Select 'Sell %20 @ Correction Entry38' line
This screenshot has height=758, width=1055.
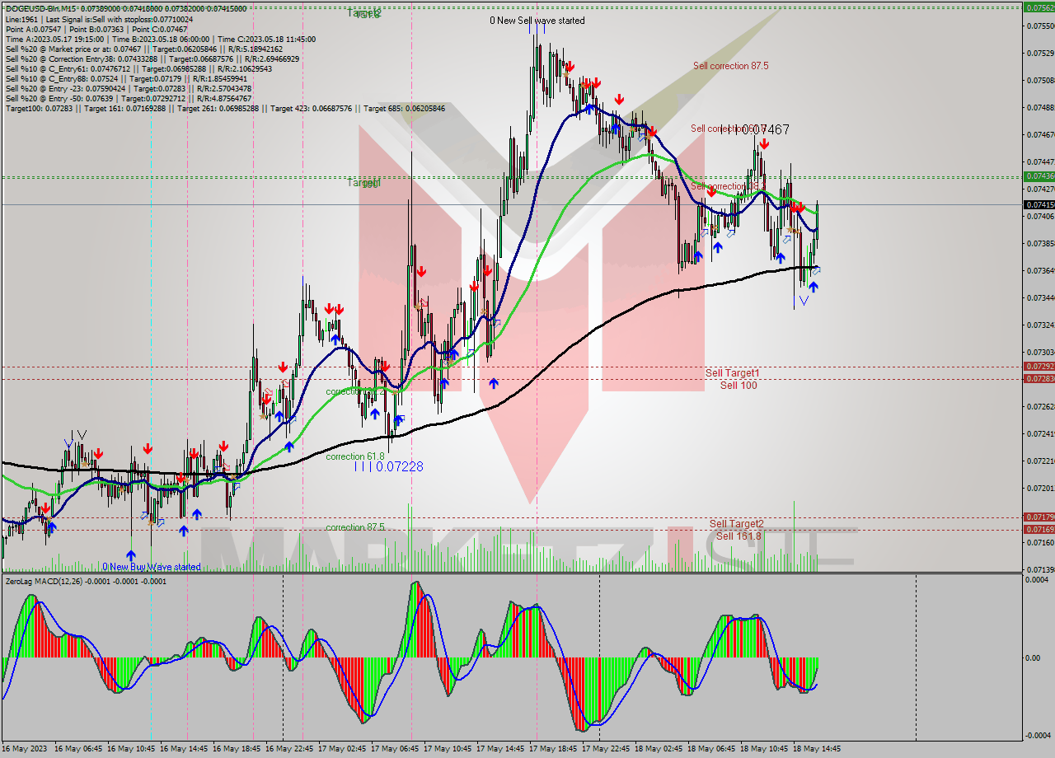click(152, 58)
